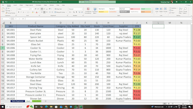Click the Excel icon in the taskbar
Viewport: 193px width, 109px height.
[x=81, y=107]
